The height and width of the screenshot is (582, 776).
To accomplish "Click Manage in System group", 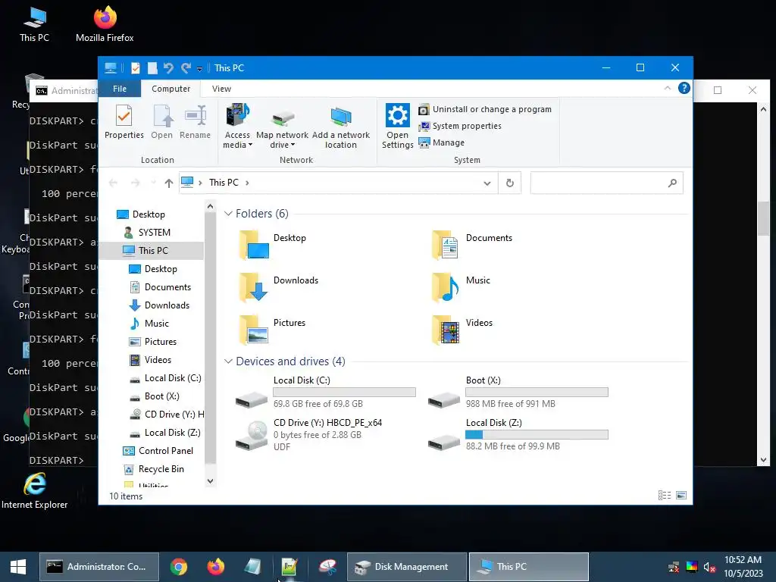I will tap(442, 142).
